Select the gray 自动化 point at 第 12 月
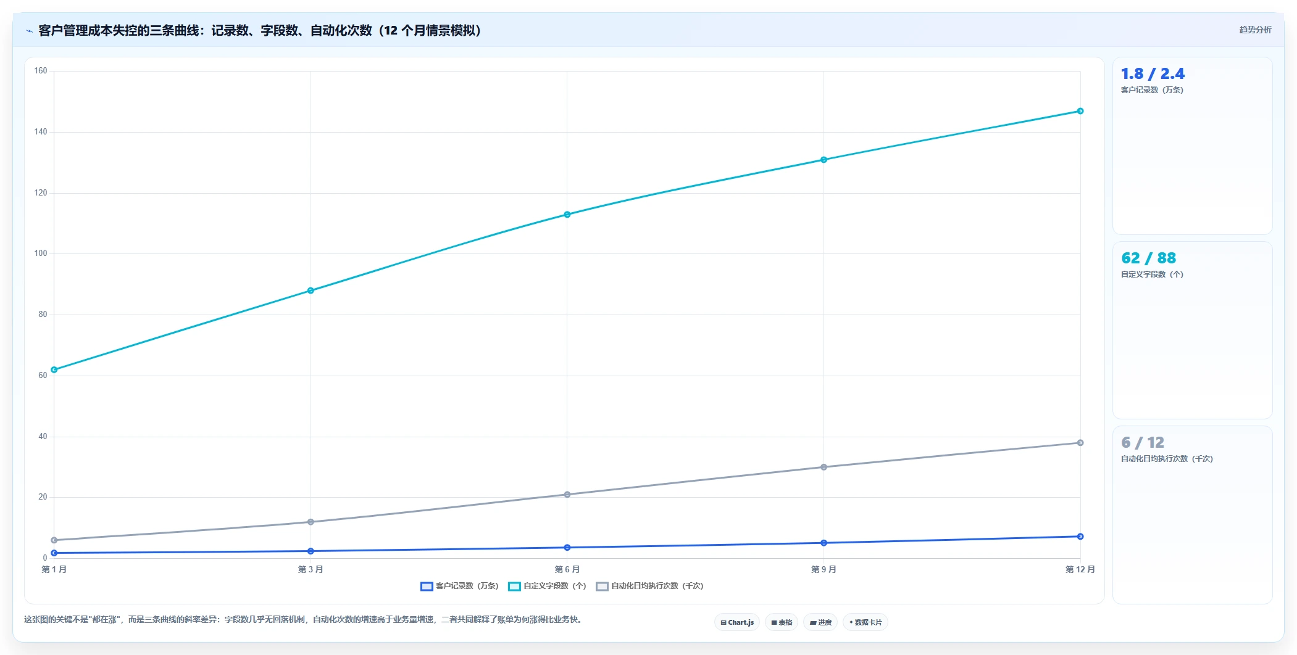1297x655 pixels. [1080, 443]
